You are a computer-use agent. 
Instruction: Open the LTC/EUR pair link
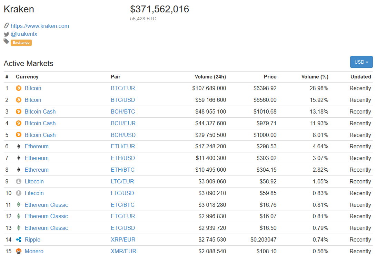pyautogui.click(x=122, y=182)
